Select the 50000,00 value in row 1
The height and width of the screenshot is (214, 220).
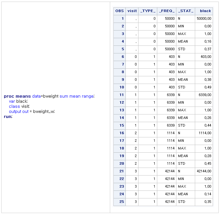point(204,18)
